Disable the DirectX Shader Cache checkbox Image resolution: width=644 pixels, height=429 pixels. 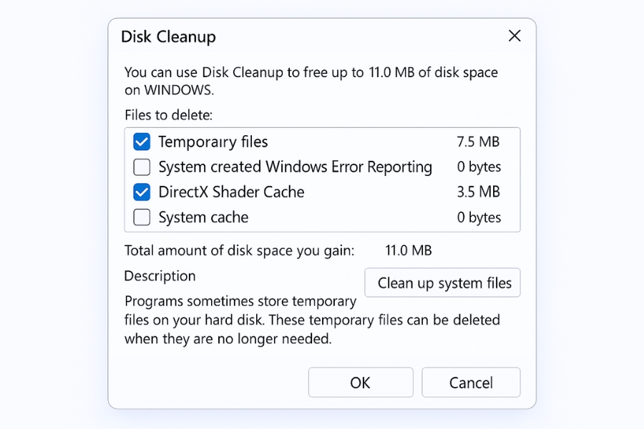pos(141,192)
